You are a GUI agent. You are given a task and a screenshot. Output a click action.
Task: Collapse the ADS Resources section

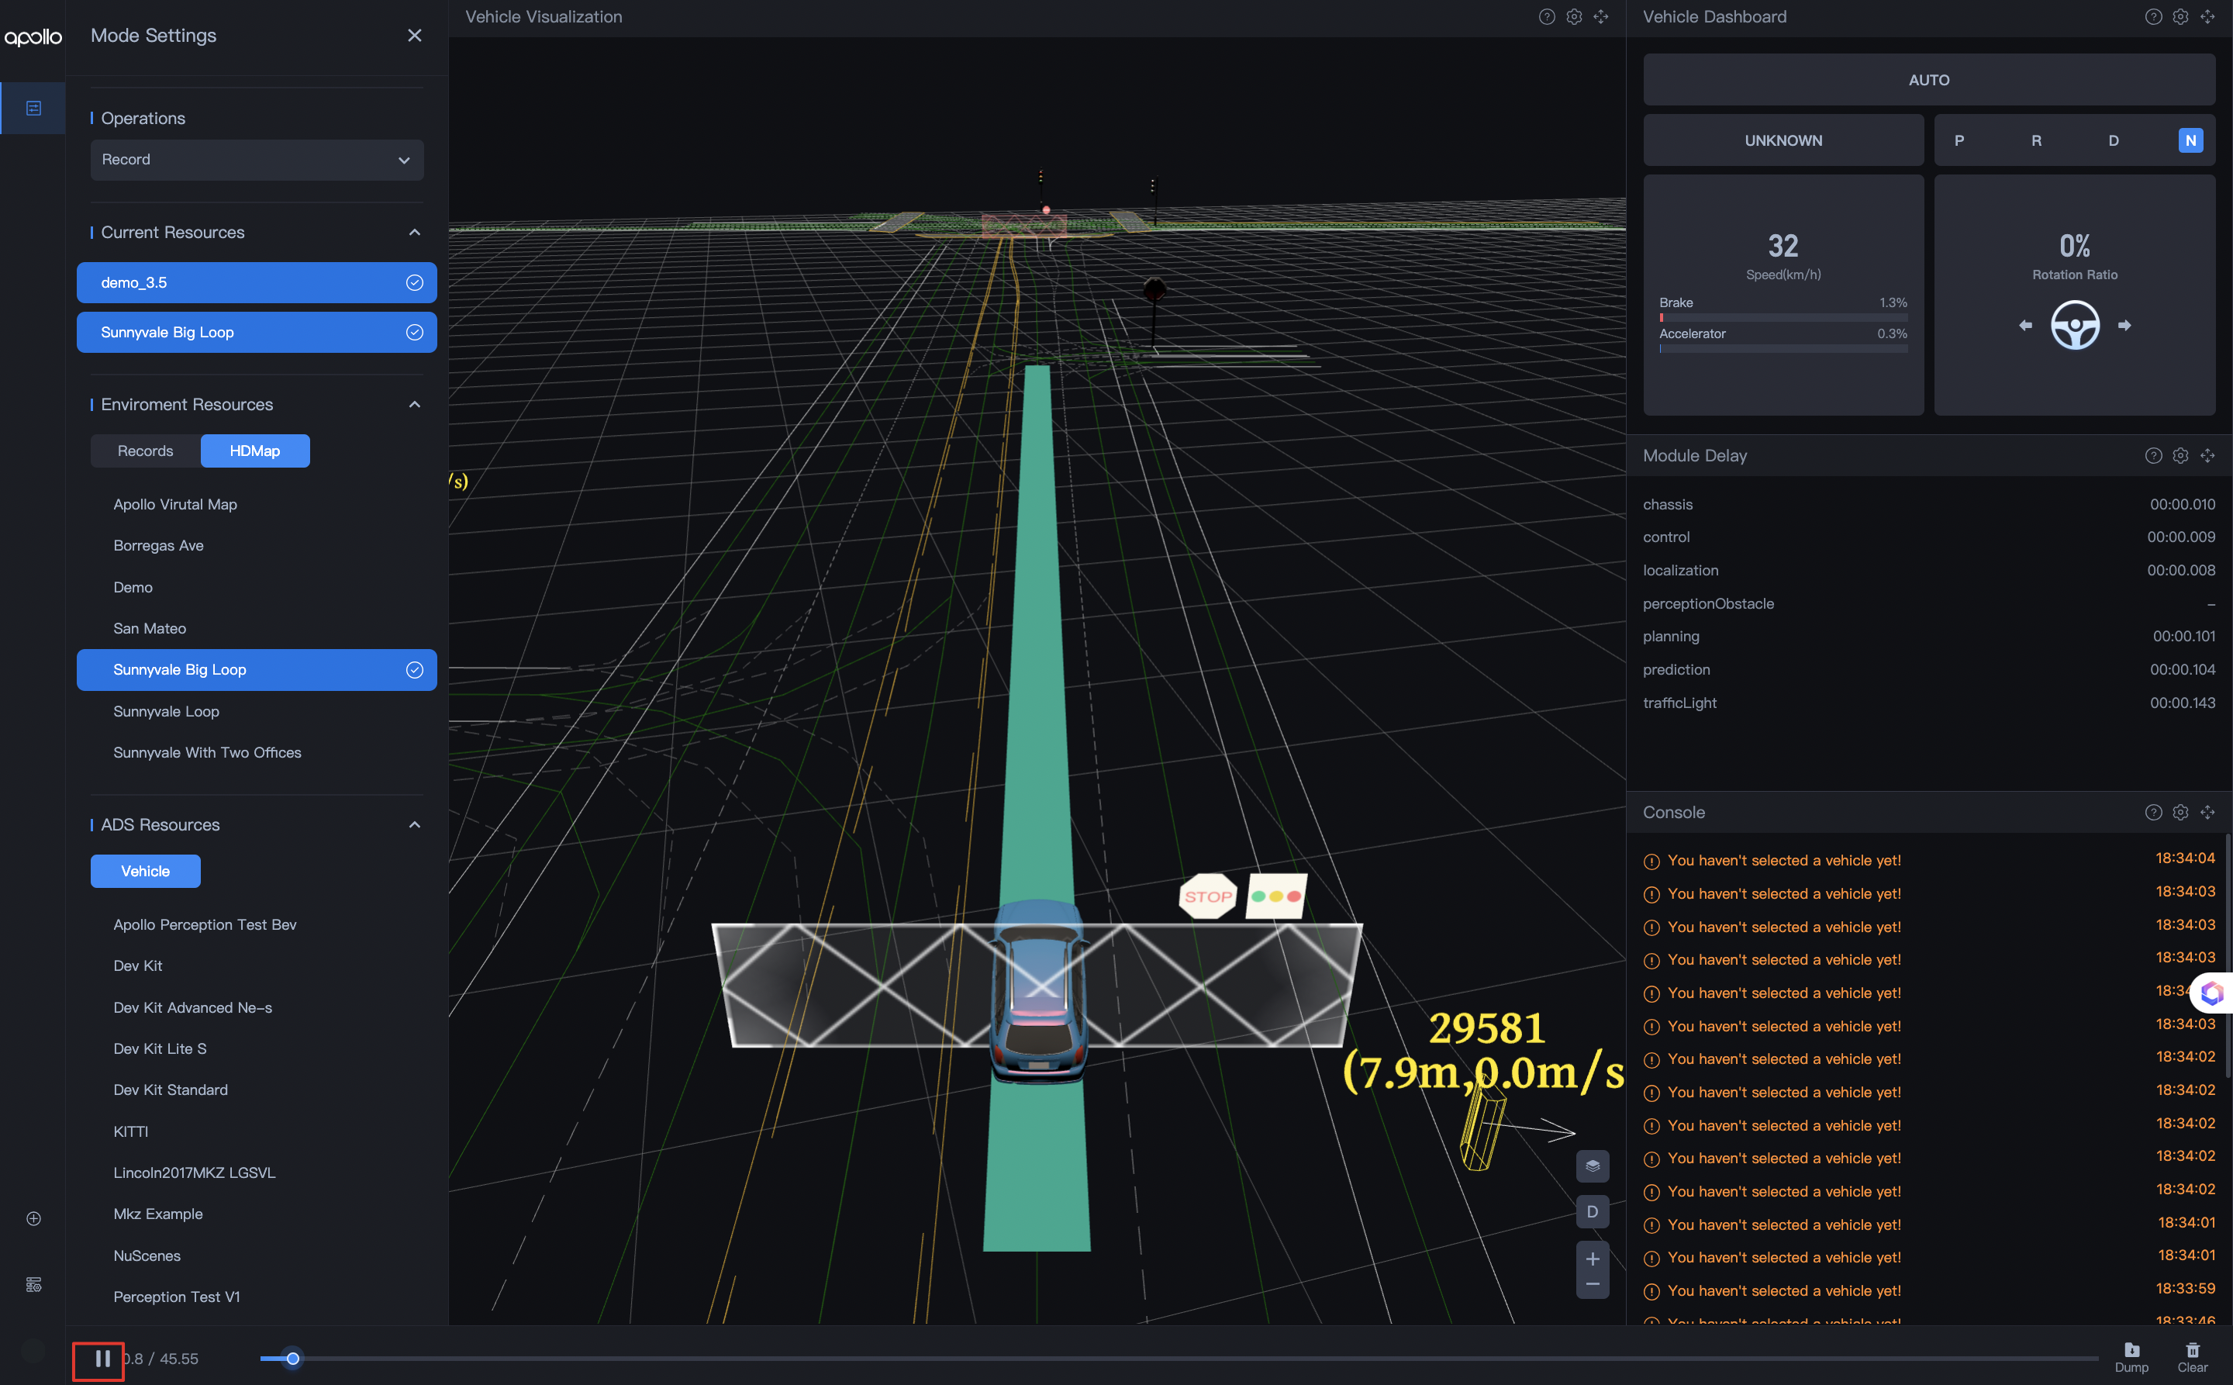point(414,824)
